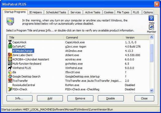
Task: Click the Add button
Action: [50, 98]
